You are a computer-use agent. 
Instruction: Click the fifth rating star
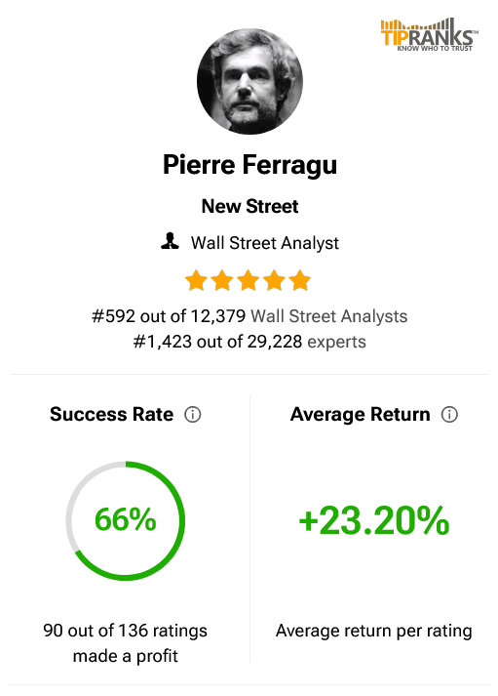(x=300, y=280)
